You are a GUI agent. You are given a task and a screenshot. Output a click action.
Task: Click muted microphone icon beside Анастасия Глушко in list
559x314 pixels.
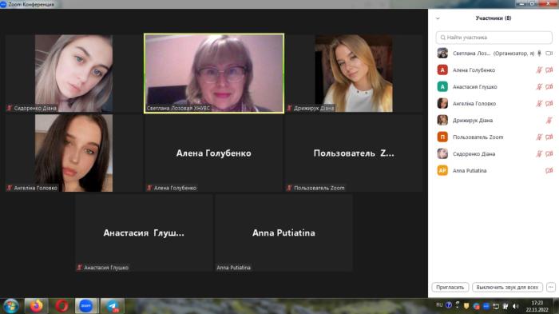[x=539, y=87]
